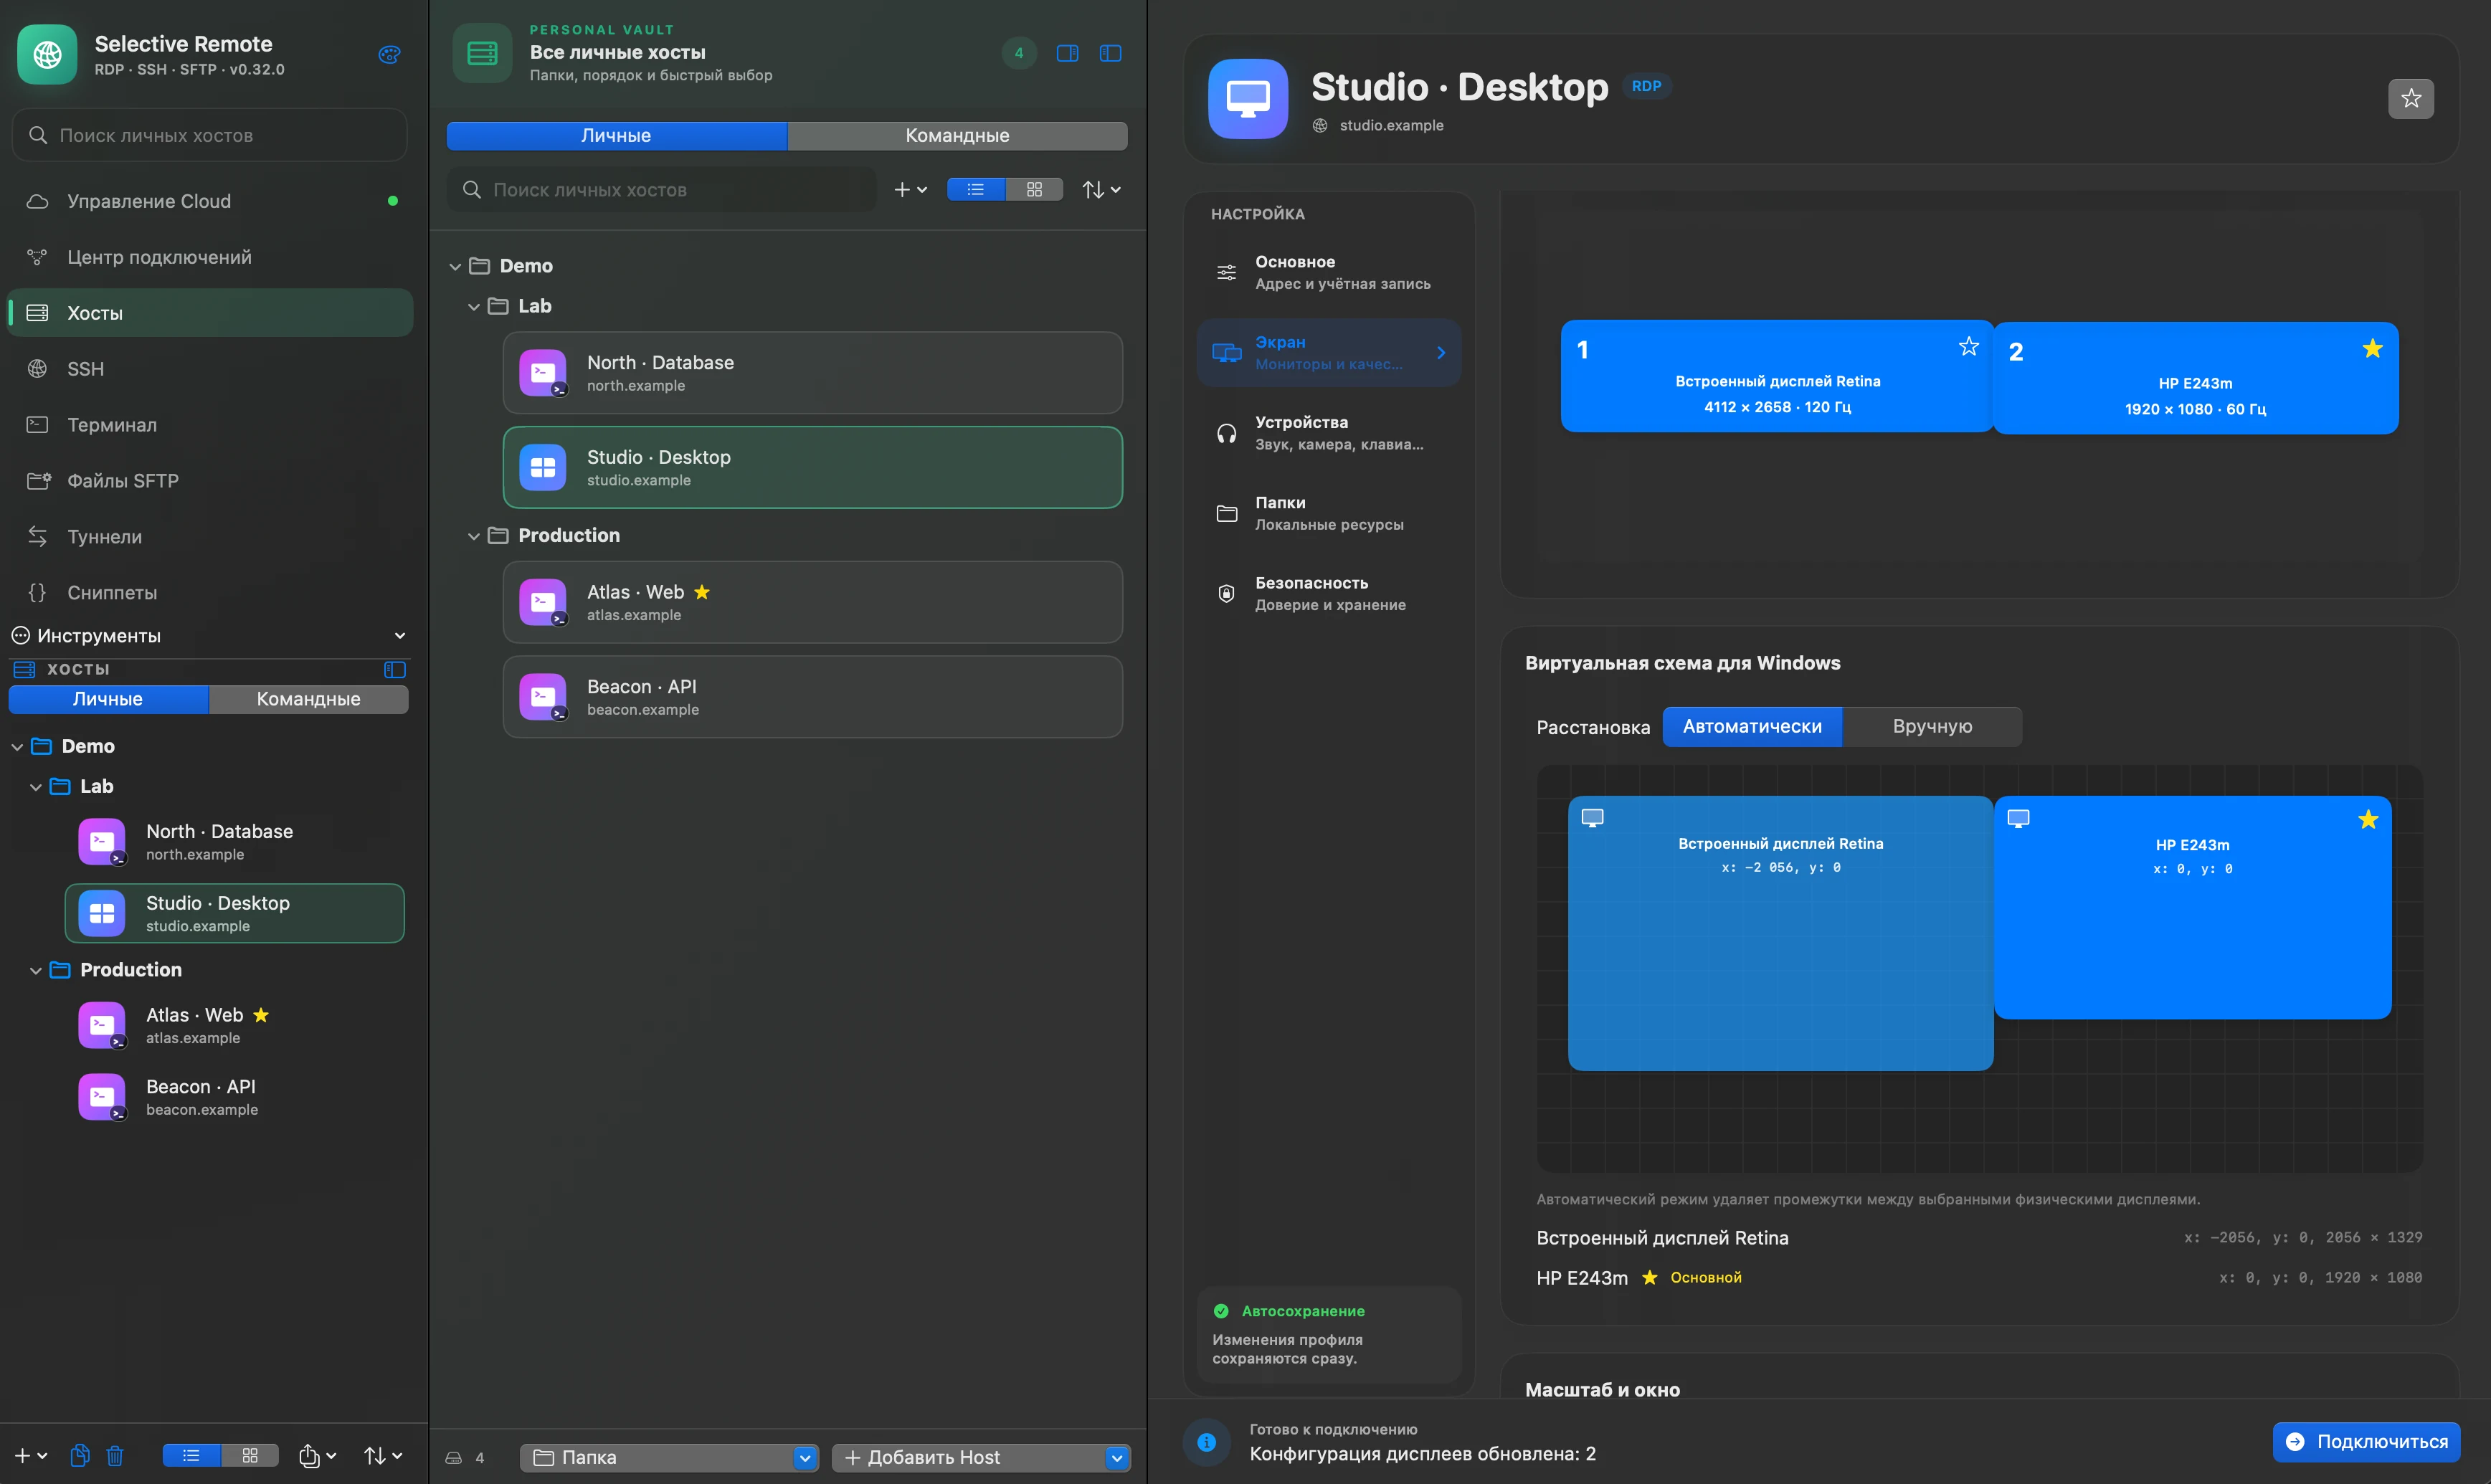The width and height of the screenshot is (2491, 1484).
Task: Favorite the host with the header star button
Action: click(x=2411, y=98)
